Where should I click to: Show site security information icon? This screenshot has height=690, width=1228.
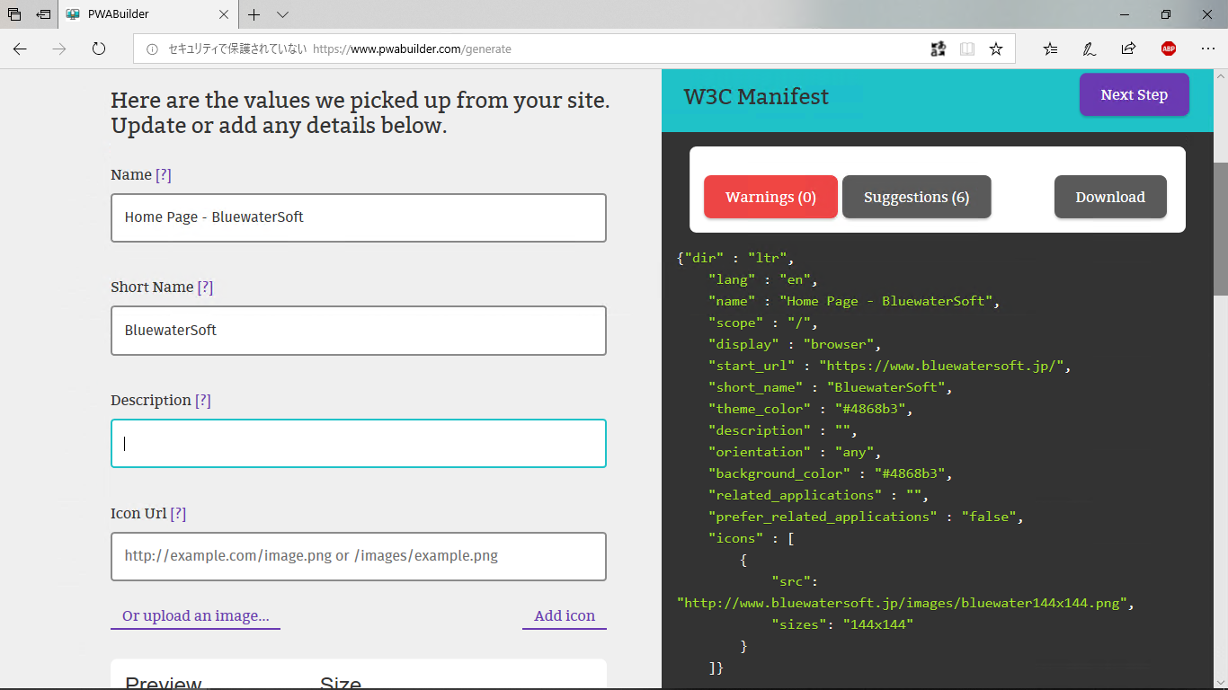[152, 49]
